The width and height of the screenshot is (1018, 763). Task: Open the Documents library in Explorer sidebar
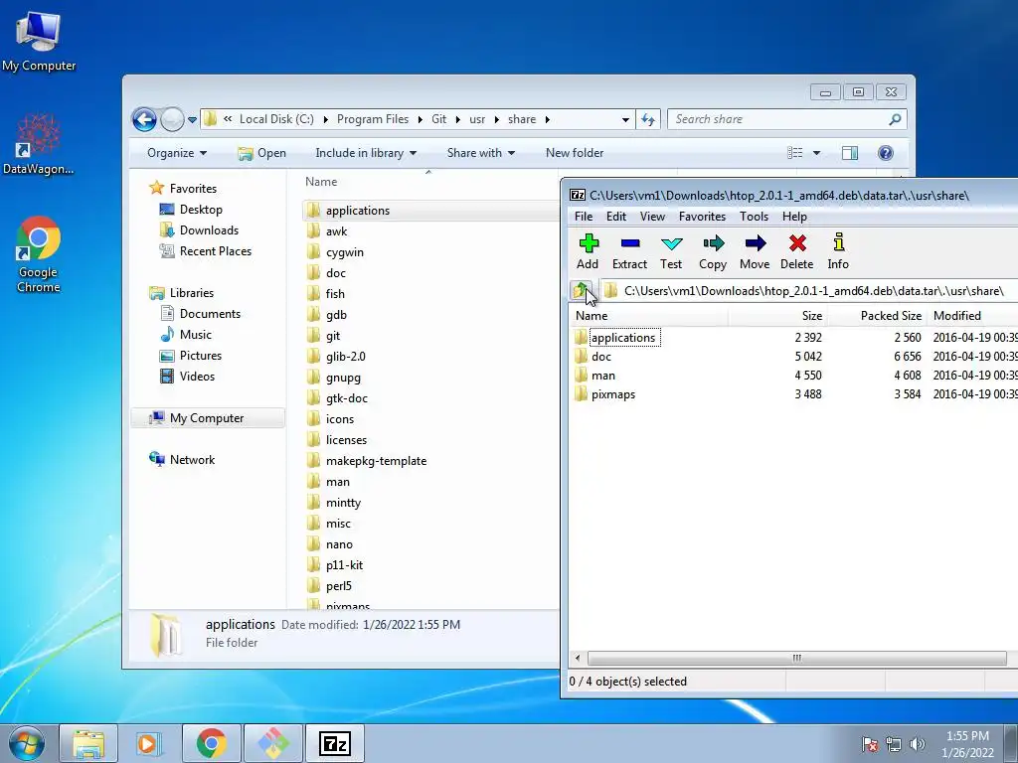(x=210, y=313)
